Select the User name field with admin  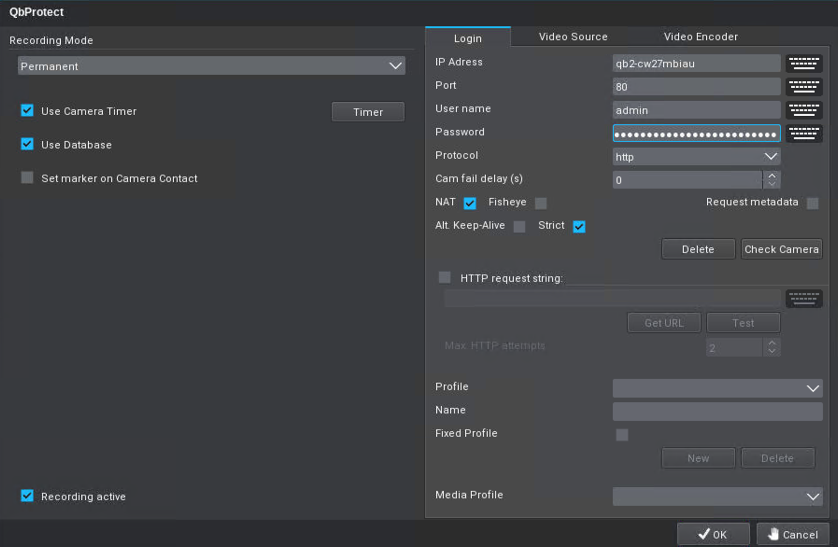tap(696, 110)
